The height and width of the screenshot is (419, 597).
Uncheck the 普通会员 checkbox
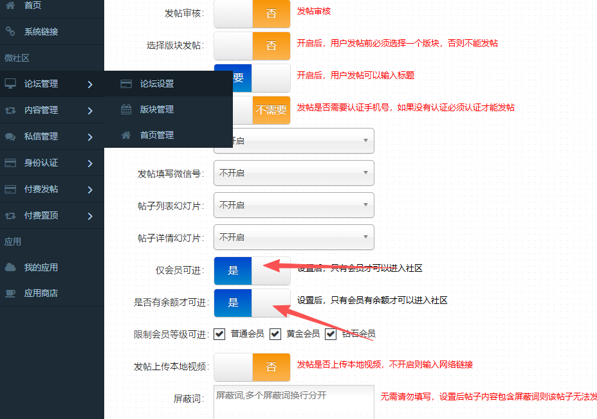click(x=219, y=334)
